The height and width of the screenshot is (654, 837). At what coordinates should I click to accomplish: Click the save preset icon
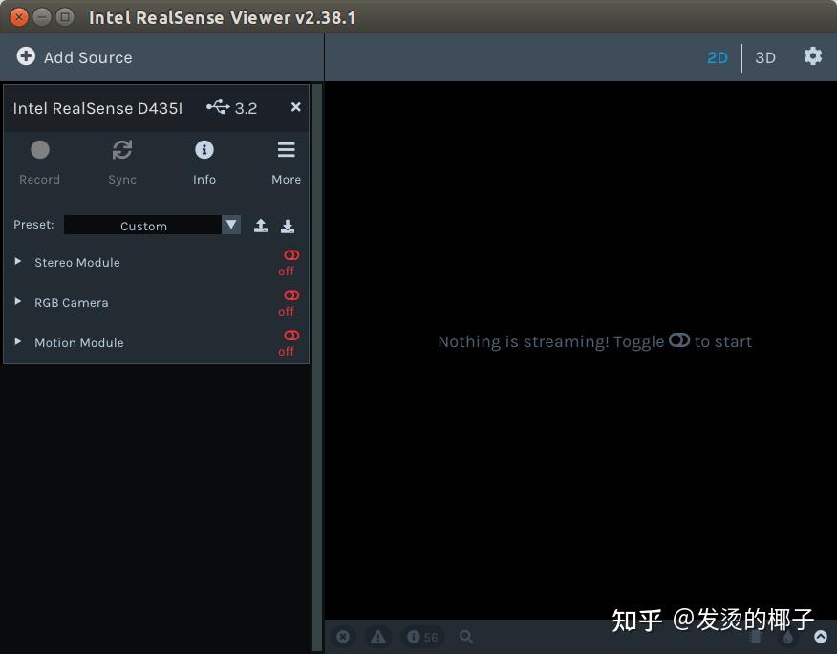pos(289,226)
